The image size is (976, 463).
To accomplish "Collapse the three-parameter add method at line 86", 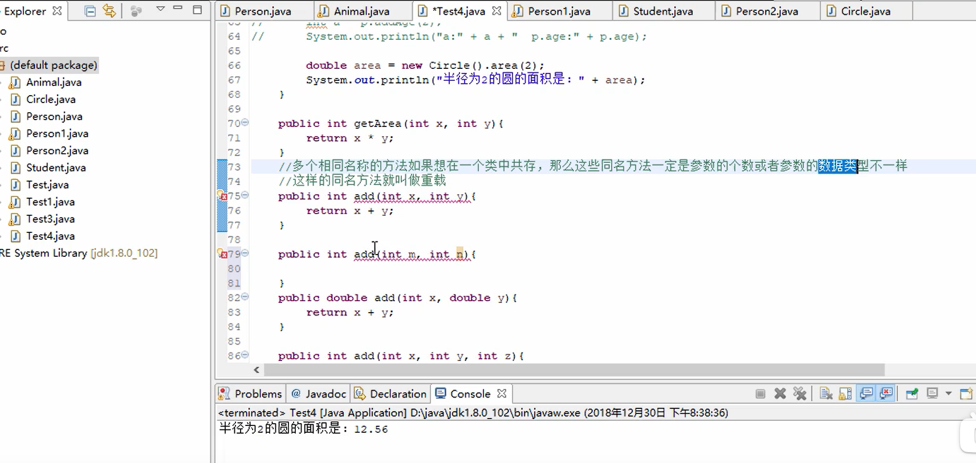I will [245, 355].
